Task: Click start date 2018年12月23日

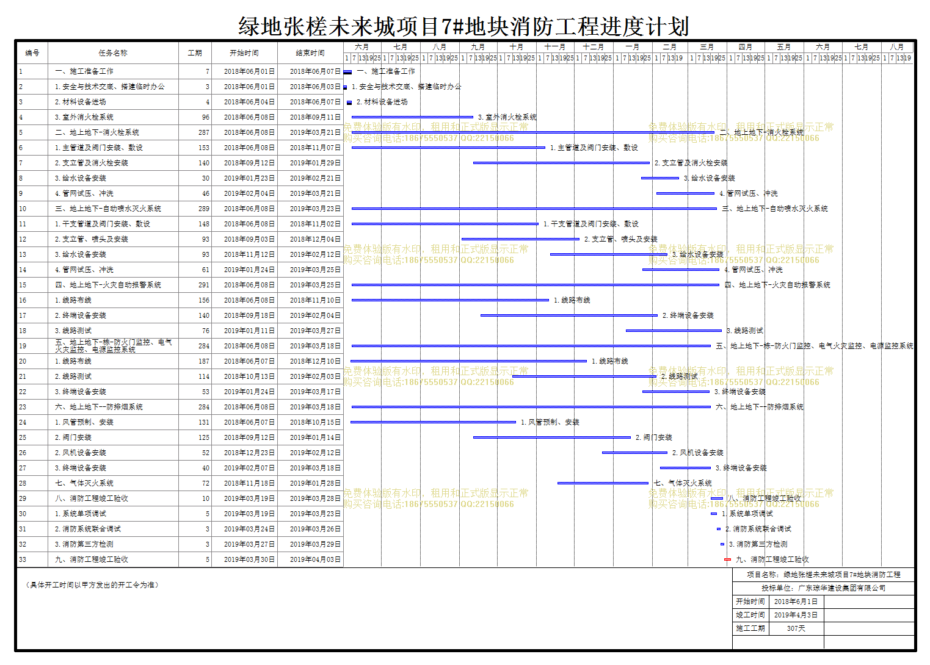Action: (249, 453)
